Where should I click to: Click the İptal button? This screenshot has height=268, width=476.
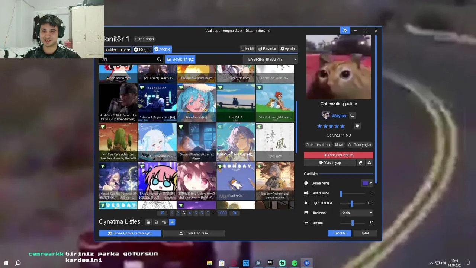click(x=366, y=233)
